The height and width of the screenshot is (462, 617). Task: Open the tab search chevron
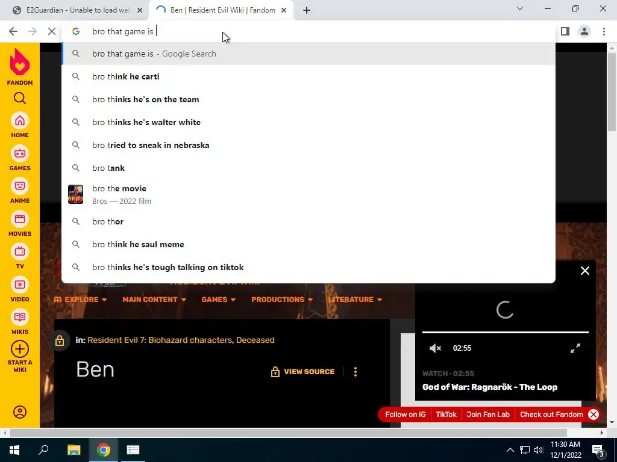point(520,8)
